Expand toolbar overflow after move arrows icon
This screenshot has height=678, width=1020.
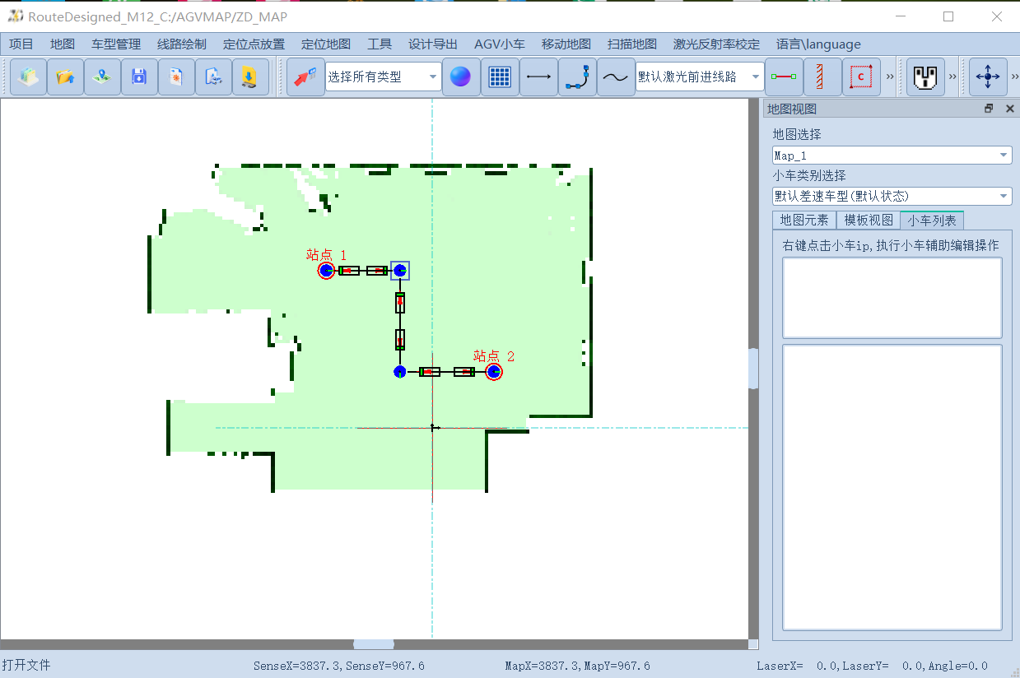(x=1014, y=77)
